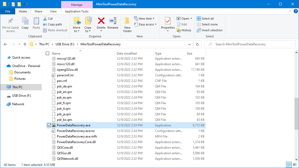Switch to large icons view in status bar
The width and height of the screenshot is (299, 168).
tap(295, 165)
